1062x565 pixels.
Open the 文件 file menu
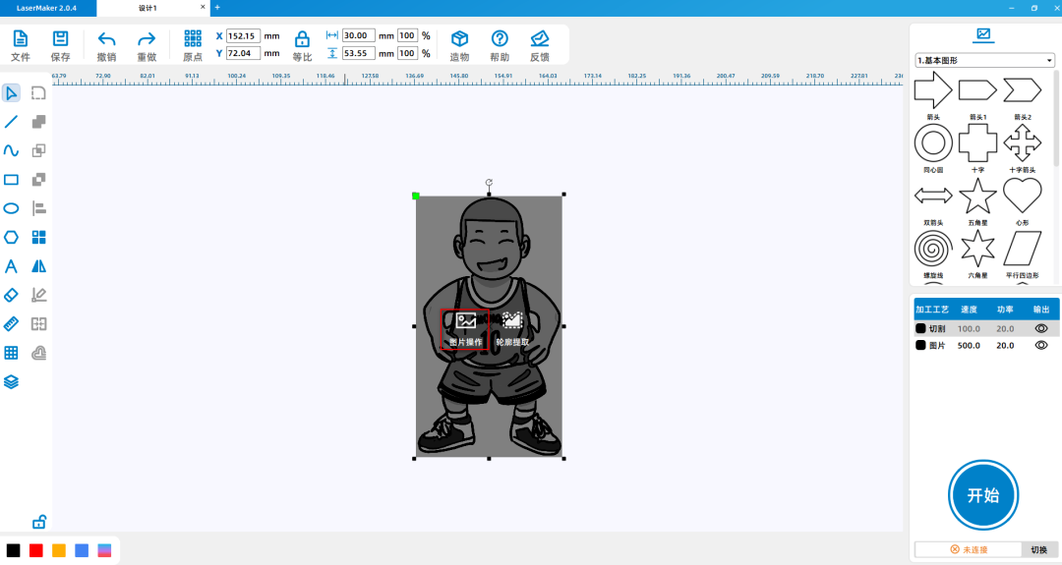(x=20, y=44)
